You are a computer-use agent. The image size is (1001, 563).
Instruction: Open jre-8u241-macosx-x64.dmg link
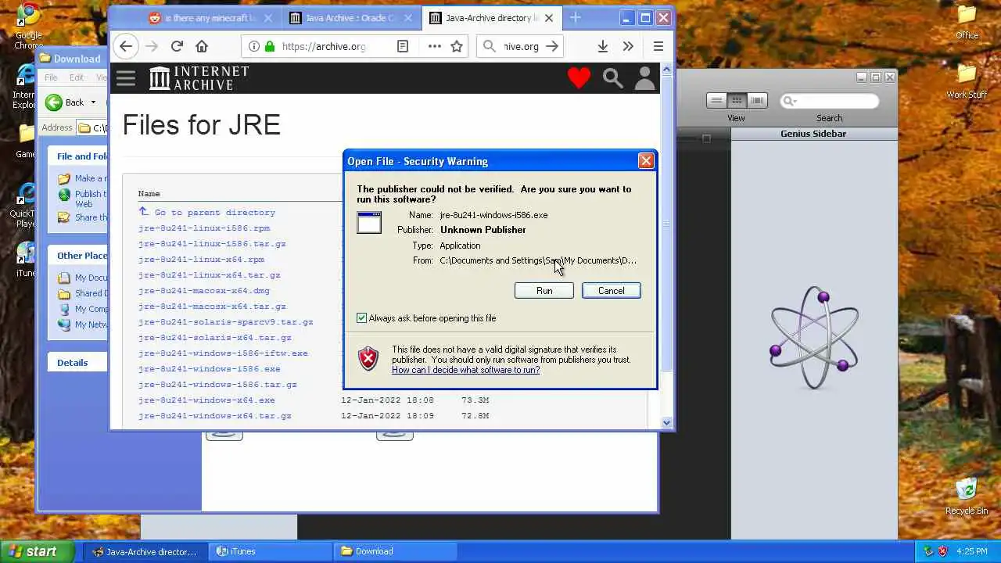pyautogui.click(x=204, y=291)
